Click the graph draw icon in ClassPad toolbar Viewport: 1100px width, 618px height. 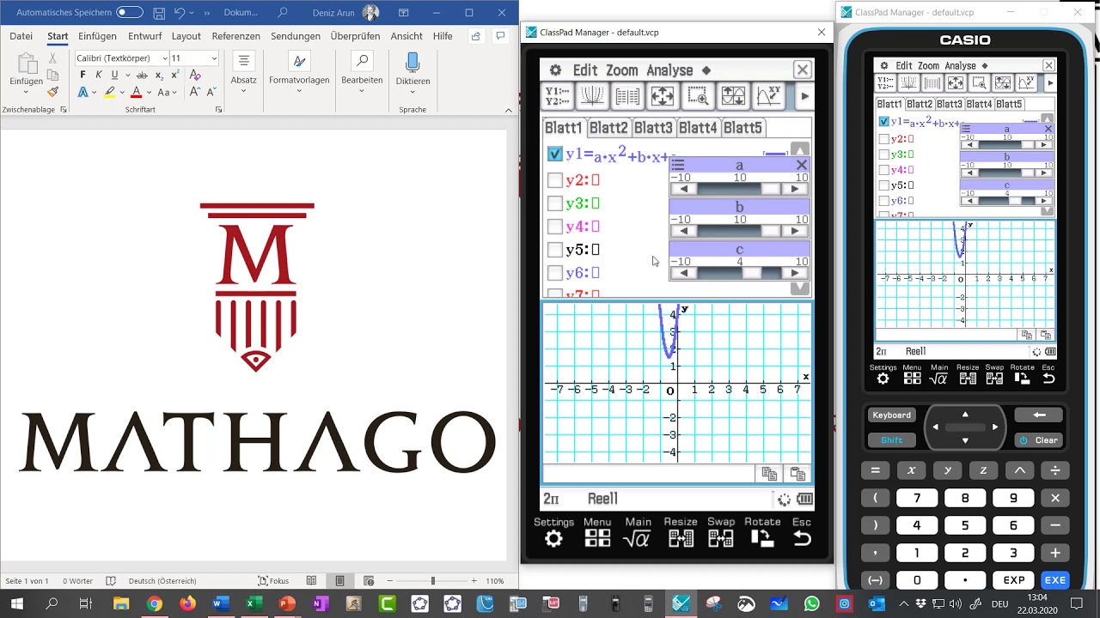(592, 97)
